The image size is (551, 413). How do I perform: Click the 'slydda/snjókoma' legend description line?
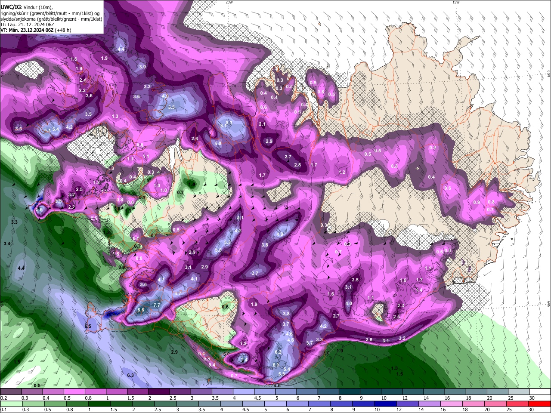(x=51, y=19)
